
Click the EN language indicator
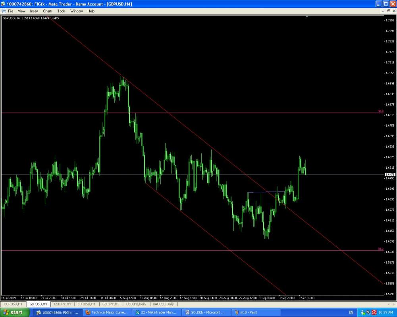[351, 313]
